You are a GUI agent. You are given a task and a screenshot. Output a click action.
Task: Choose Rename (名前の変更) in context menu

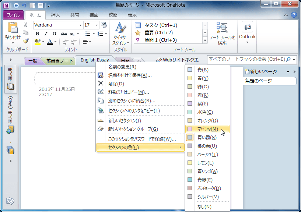point(140,67)
